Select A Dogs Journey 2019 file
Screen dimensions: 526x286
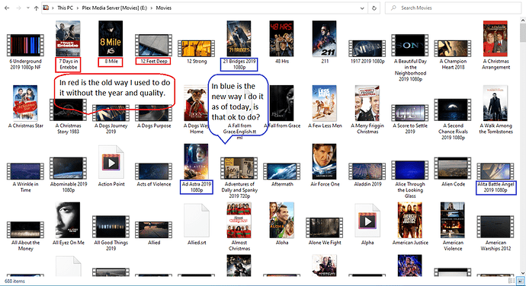[111, 113]
